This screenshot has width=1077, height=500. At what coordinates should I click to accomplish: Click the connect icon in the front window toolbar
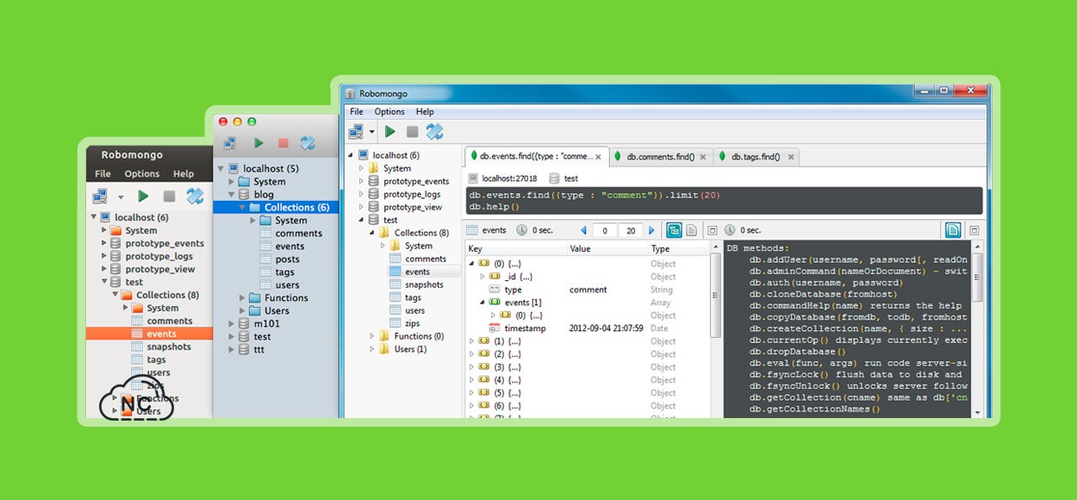pyautogui.click(x=356, y=132)
